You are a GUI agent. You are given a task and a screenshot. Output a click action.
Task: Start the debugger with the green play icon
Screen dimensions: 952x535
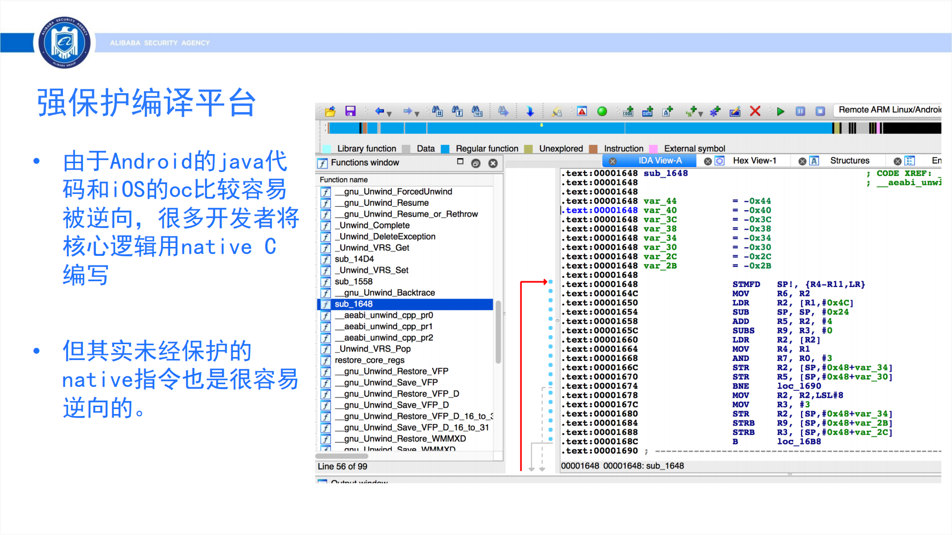click(x=780, y=111)
